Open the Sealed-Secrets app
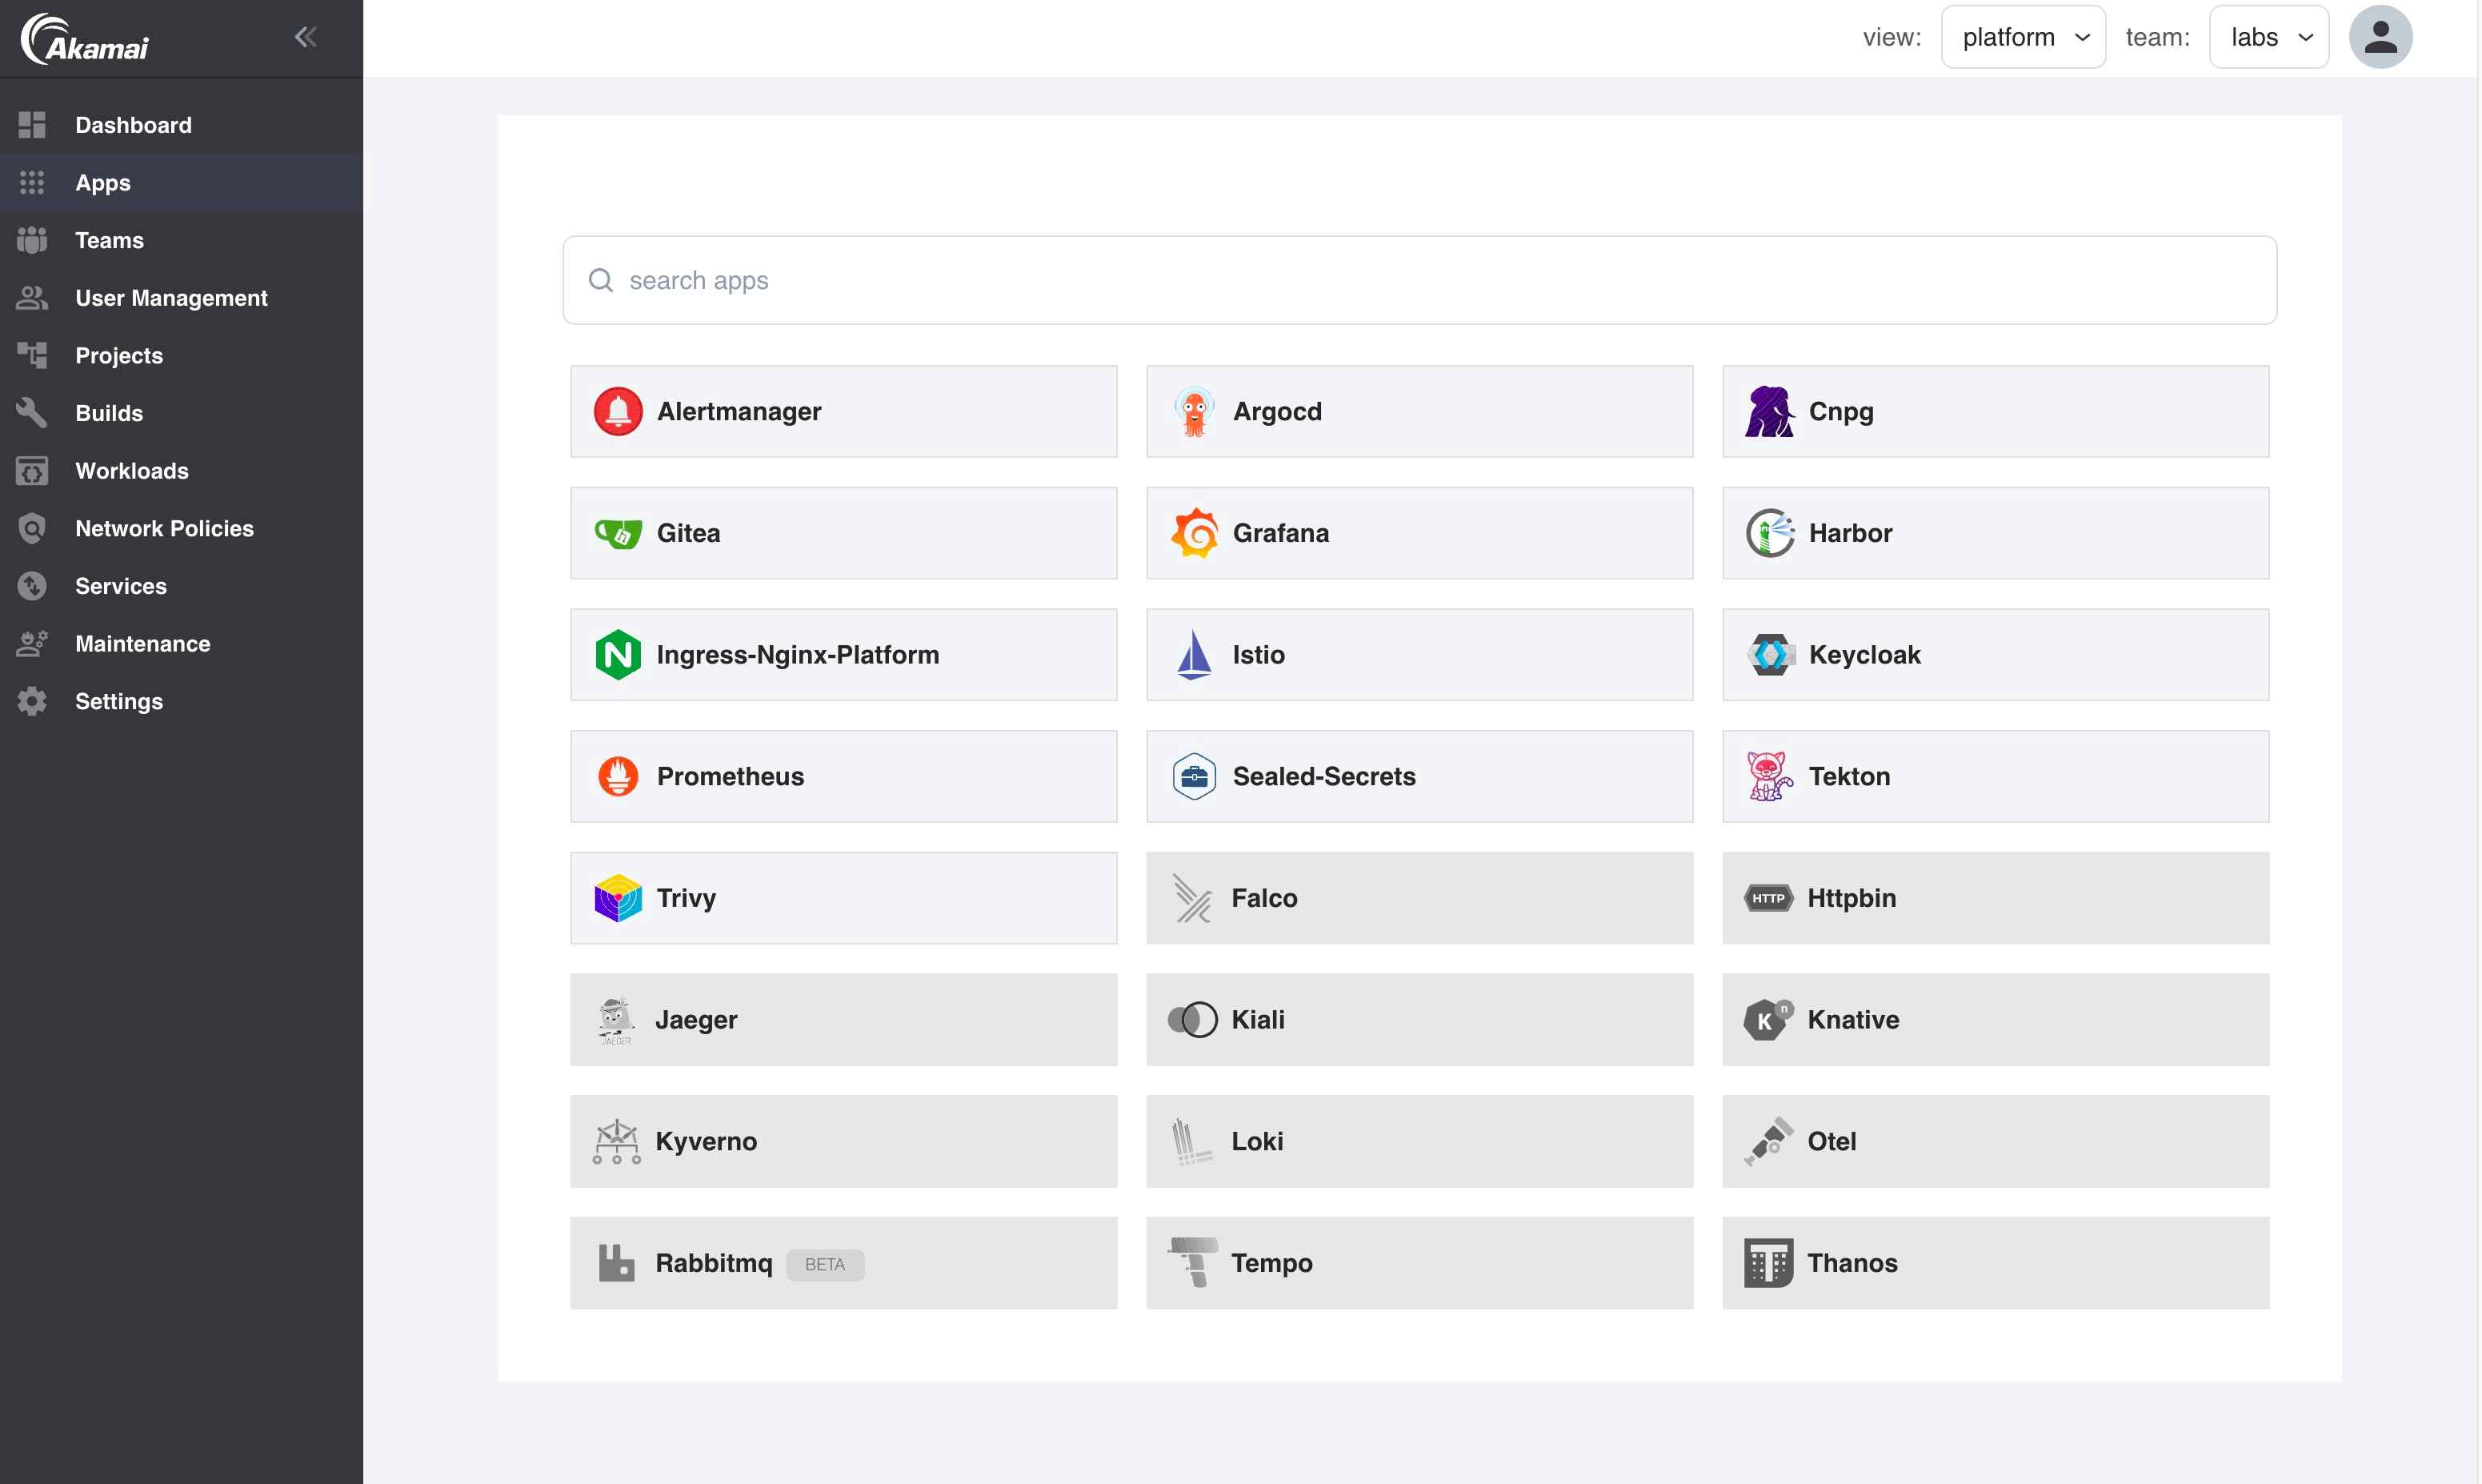The height and width of the screenshot is (1484, 2482). (1323, 775)
